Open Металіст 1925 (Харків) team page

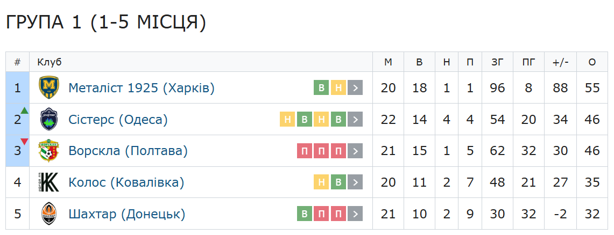142,88
